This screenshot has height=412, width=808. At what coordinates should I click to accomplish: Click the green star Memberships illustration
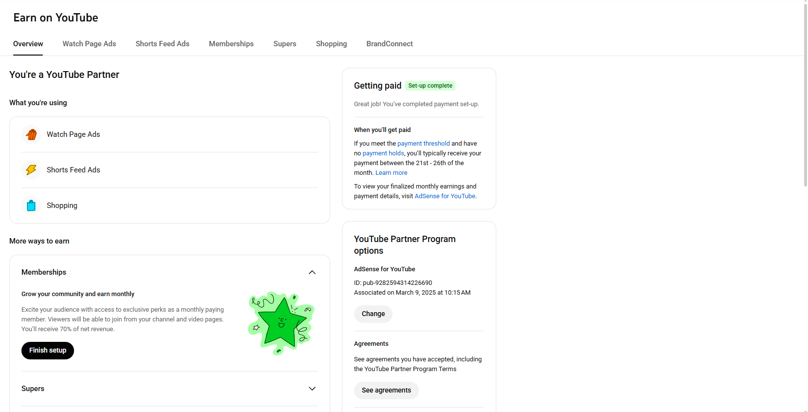click(281, 323)
